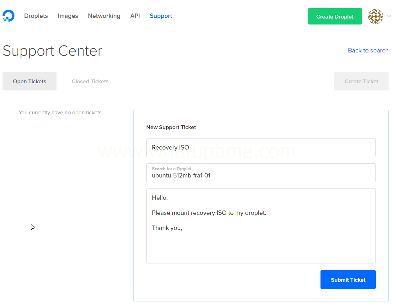Click into the ticket message text area
Viewport: 393px width, 305px height.
click(x=261, y=226)
